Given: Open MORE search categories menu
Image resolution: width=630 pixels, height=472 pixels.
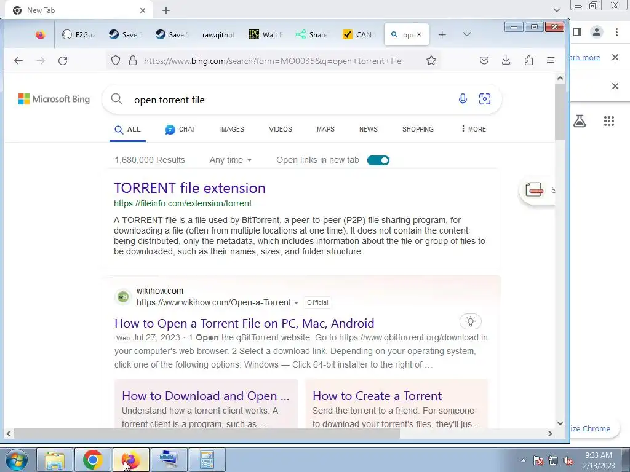Looking at the screenshot, I should [x=473, y=129].
